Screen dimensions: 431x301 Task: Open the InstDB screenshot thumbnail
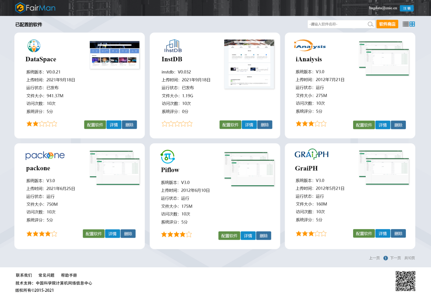pos(249,64)
